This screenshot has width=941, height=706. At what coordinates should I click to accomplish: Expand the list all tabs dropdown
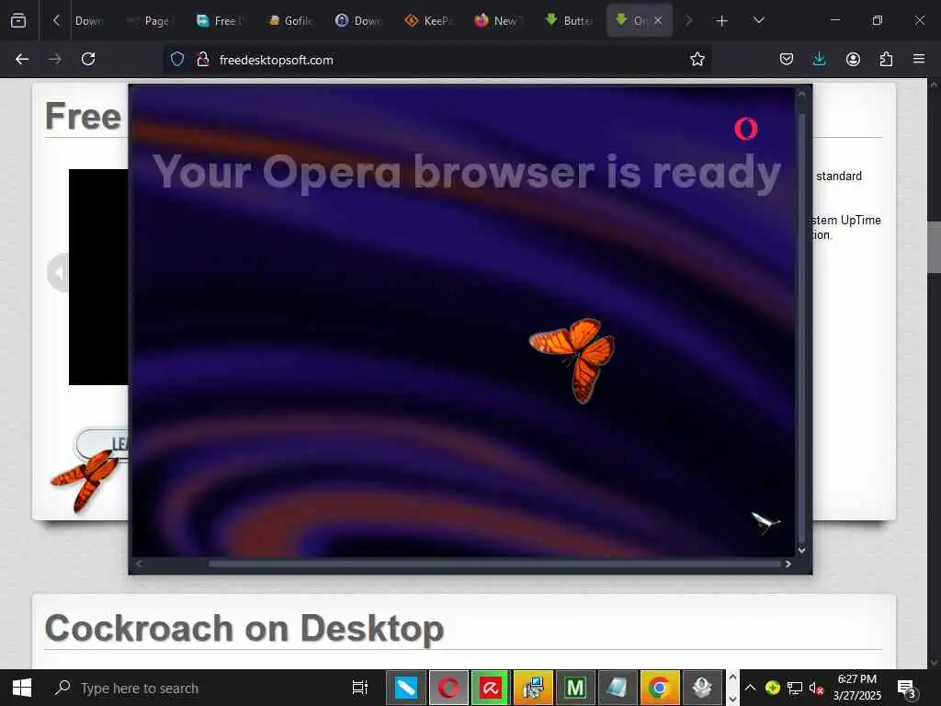click(x=758, y=20)
